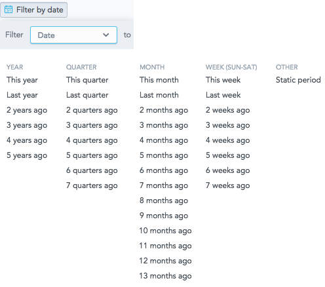Pick 4 quarters ago
Viewport: 325px width, 287px height.
pyautogui.click(x=92, y=140)
